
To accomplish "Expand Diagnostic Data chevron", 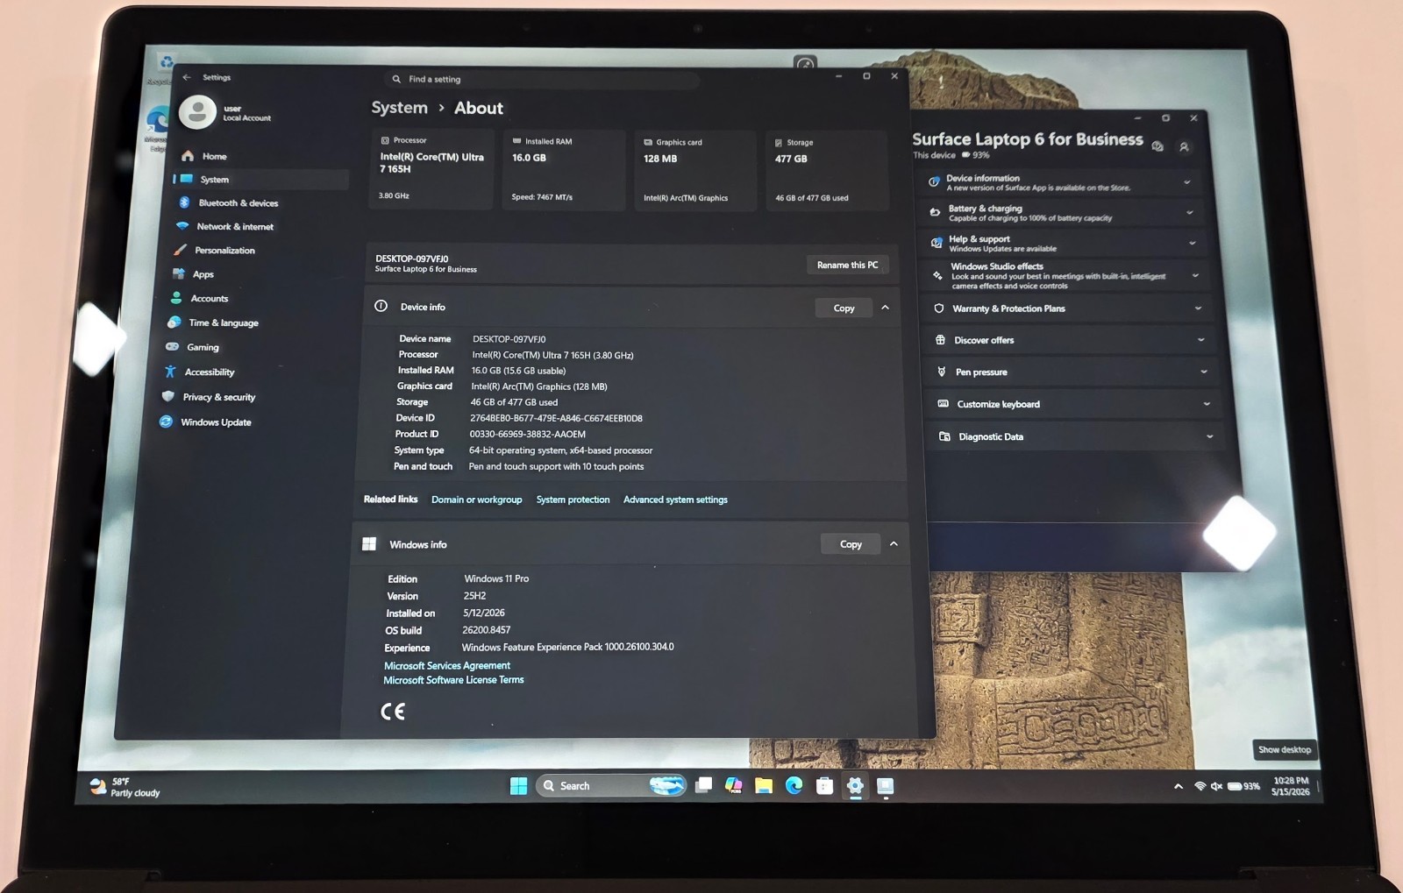I will [1210, 436].
